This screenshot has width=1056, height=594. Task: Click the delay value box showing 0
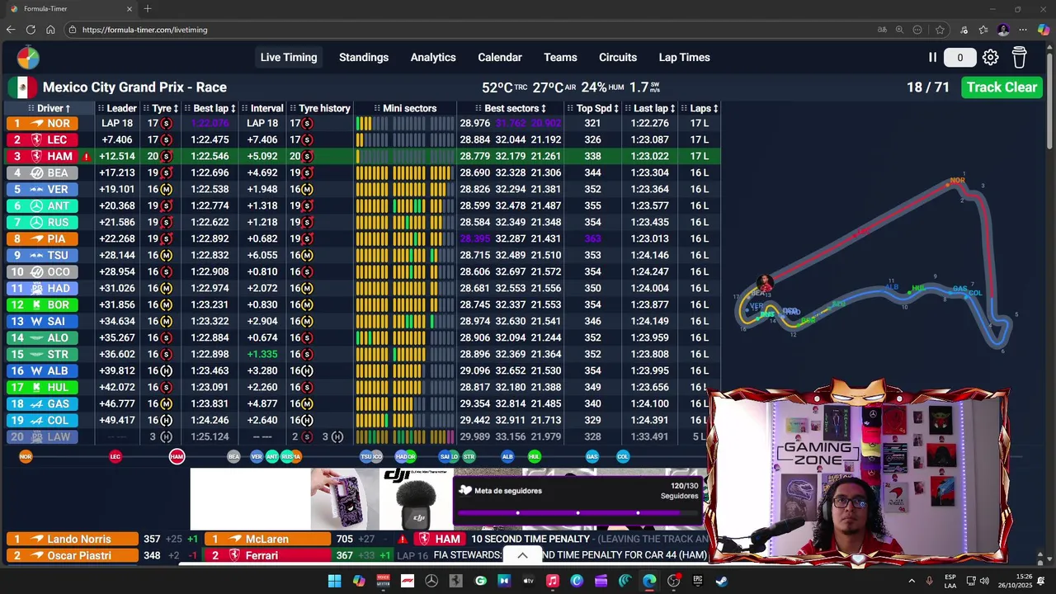coord(959,58)
